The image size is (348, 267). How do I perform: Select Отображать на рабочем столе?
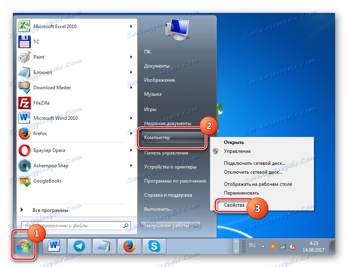pos(258,184)
